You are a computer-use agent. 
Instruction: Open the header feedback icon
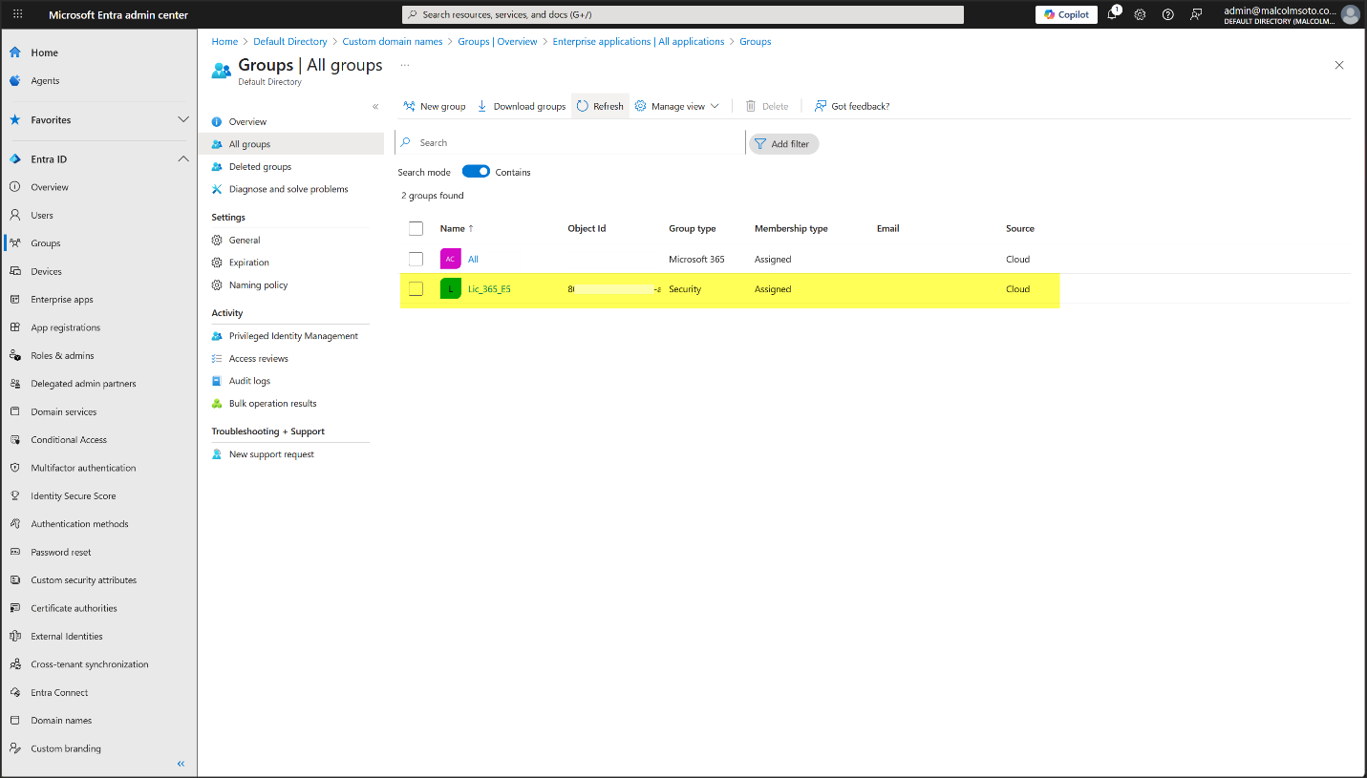(x=1195, y=14)
